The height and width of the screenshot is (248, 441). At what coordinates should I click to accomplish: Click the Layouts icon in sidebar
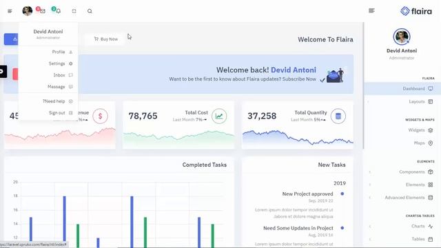pyautogui.click(x=431, y=101)
